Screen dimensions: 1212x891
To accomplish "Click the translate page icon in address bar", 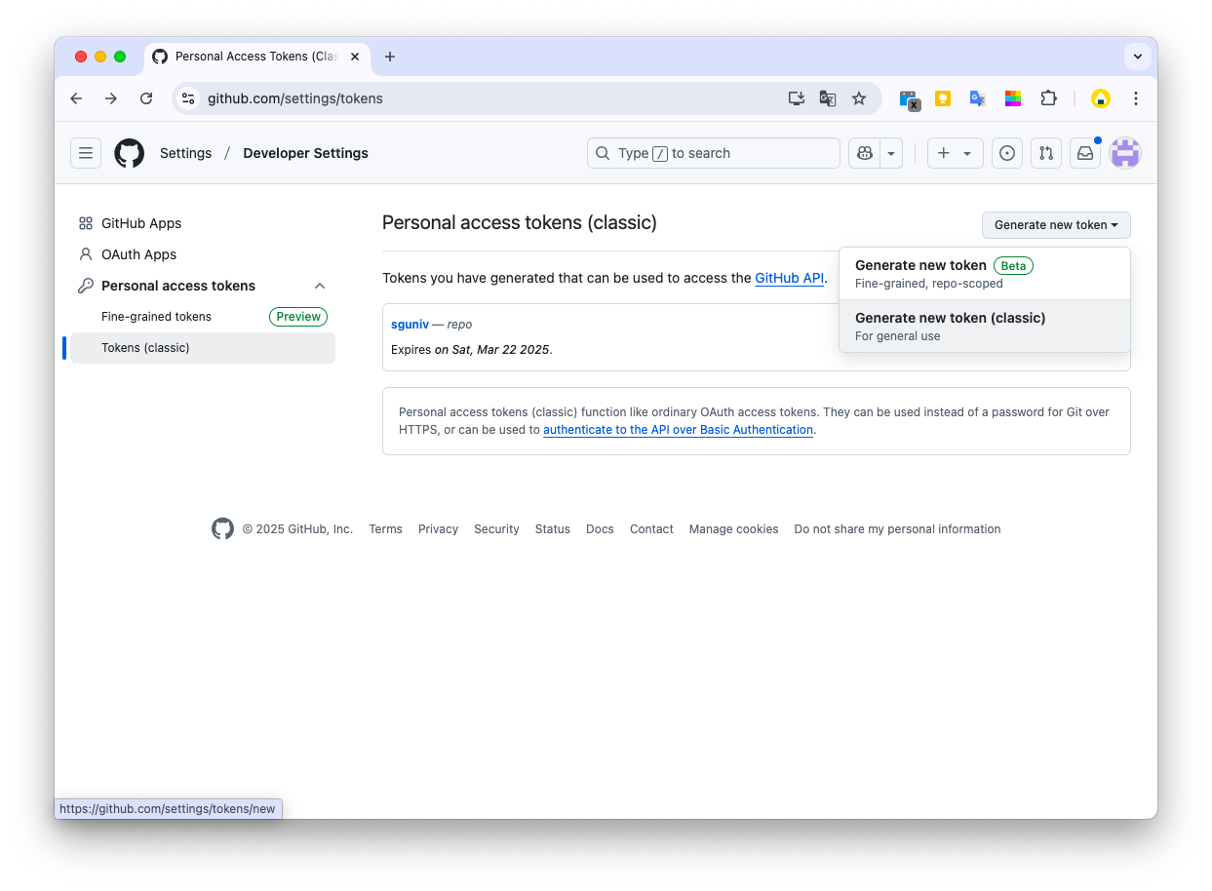I will tap(828, 98).
